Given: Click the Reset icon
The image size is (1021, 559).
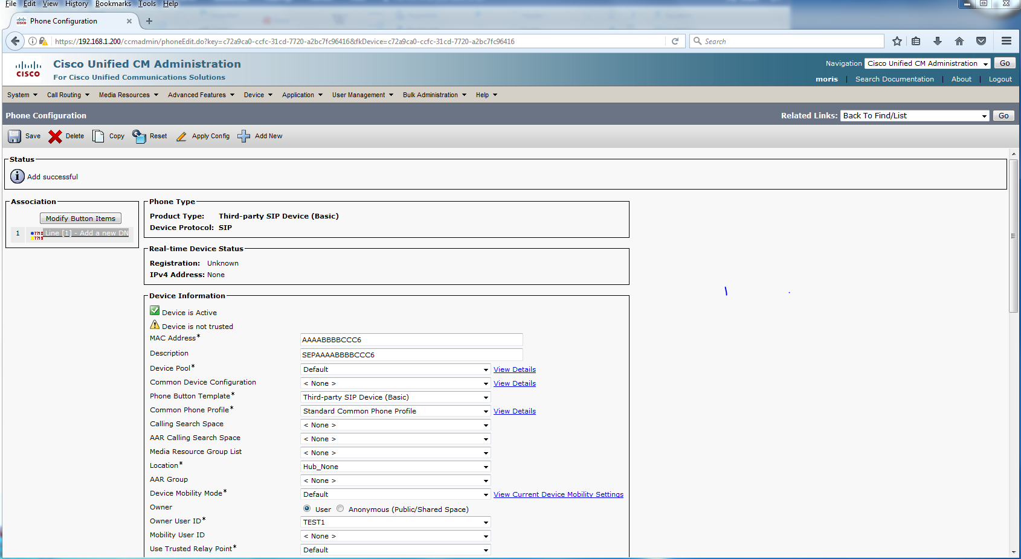Looking at the screenshot, I should tap(140, 136).
